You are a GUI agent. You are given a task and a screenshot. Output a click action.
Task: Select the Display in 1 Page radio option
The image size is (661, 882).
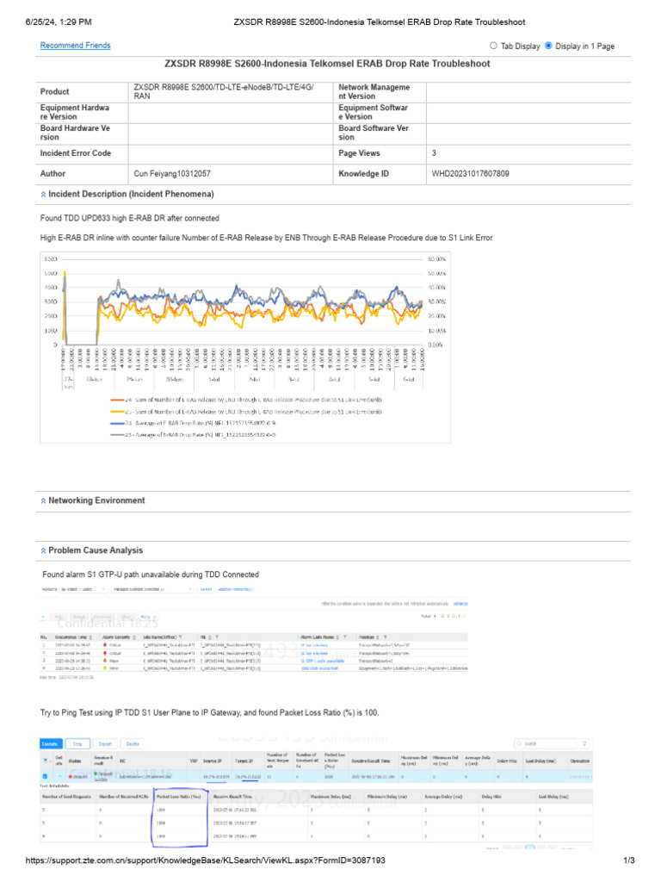click(548, 46)
